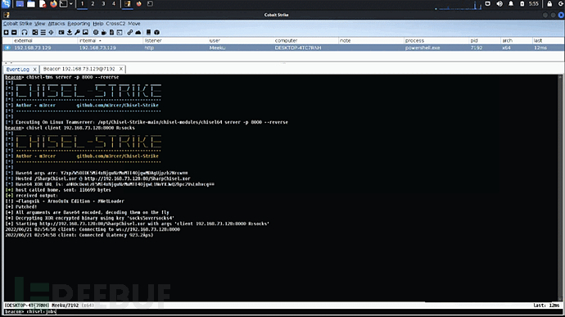Viewport: 565px width, 317px height.
Task: Sort sessions by process column header
Action: pyautogui.click(x=436, y=40)
